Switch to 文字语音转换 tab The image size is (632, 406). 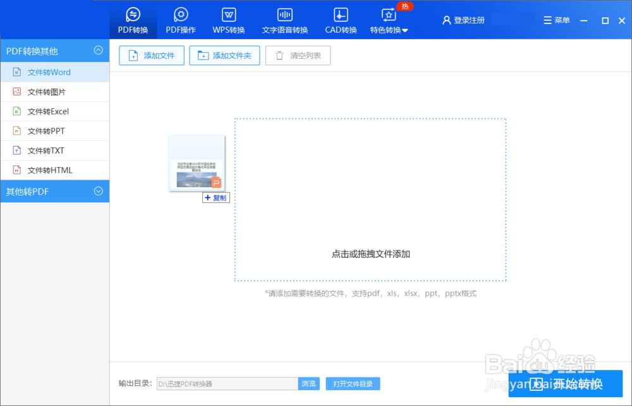284,20
